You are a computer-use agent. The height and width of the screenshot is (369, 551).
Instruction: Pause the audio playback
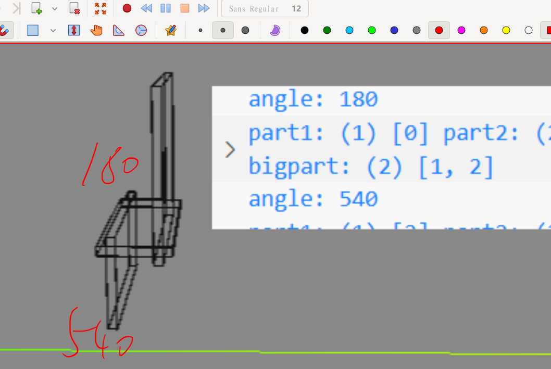tap(166, 8)
